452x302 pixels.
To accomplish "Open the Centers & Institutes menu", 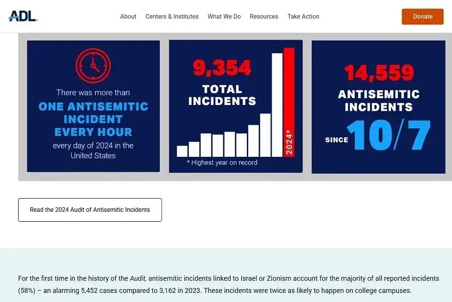I will pos(172,16).
